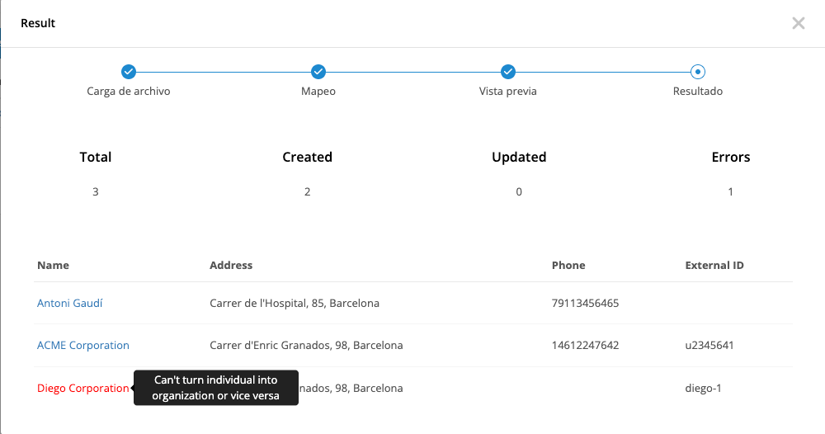The image size is (825, 434).
Task: Open the ACME Corporation contact link
Action: coord(83,345)
